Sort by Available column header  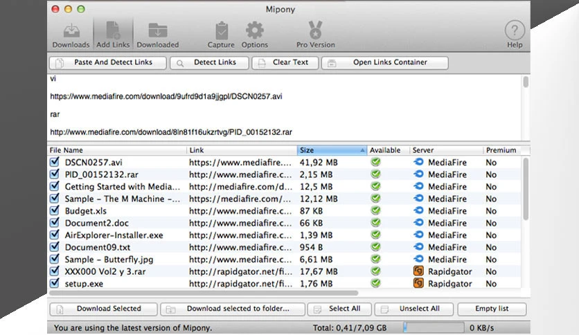[x=388, y=150]
